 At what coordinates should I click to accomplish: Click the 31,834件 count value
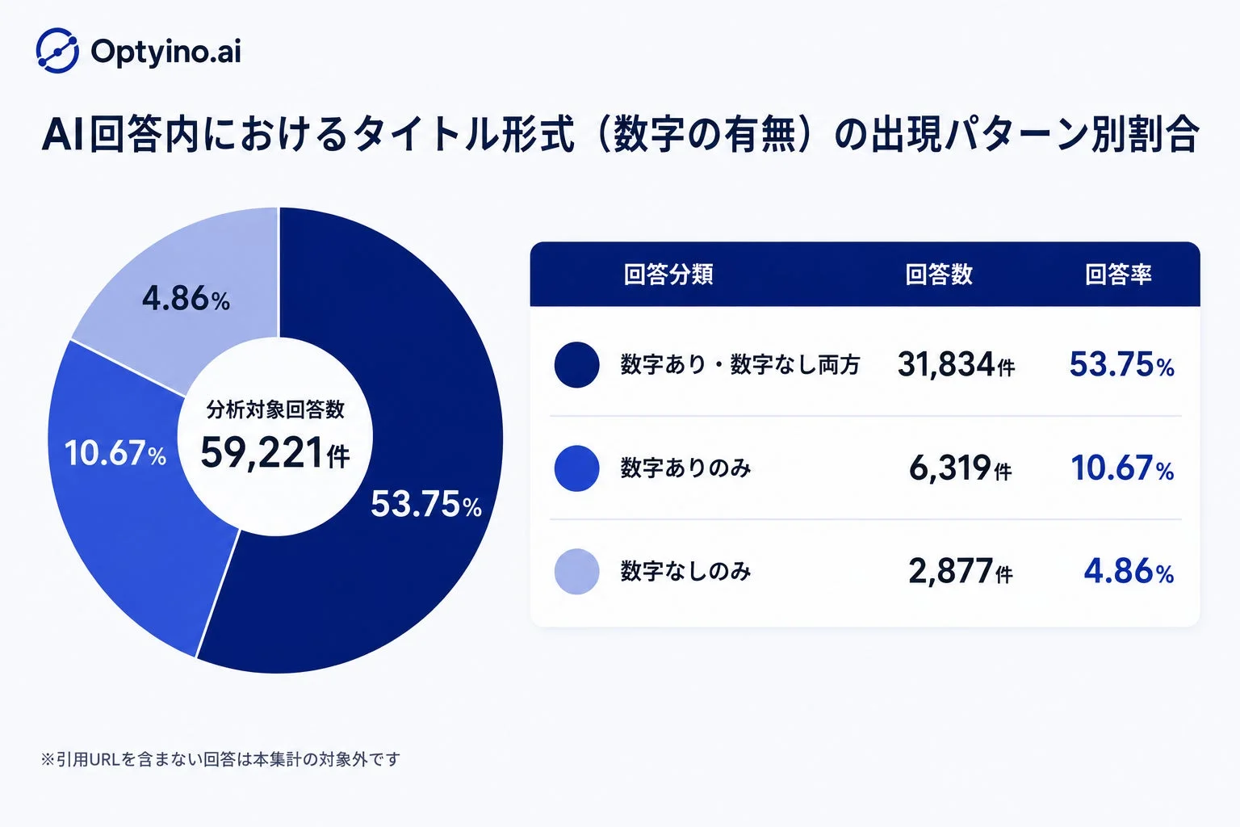click(x=957, y=365)
